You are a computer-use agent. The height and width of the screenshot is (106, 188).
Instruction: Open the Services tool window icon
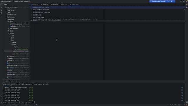1,96
